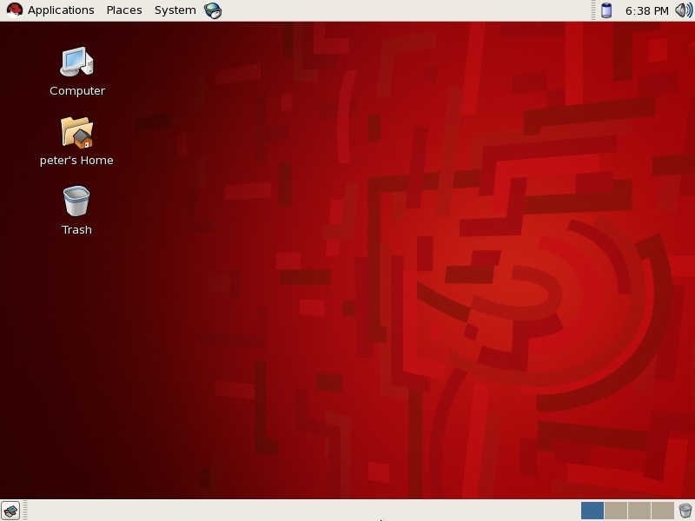Select the "Computer" icon label
695x521 pixels.
[77, 91]
